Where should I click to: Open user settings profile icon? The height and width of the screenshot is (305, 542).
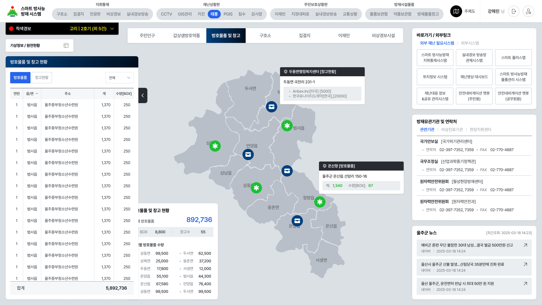point(528,11)
